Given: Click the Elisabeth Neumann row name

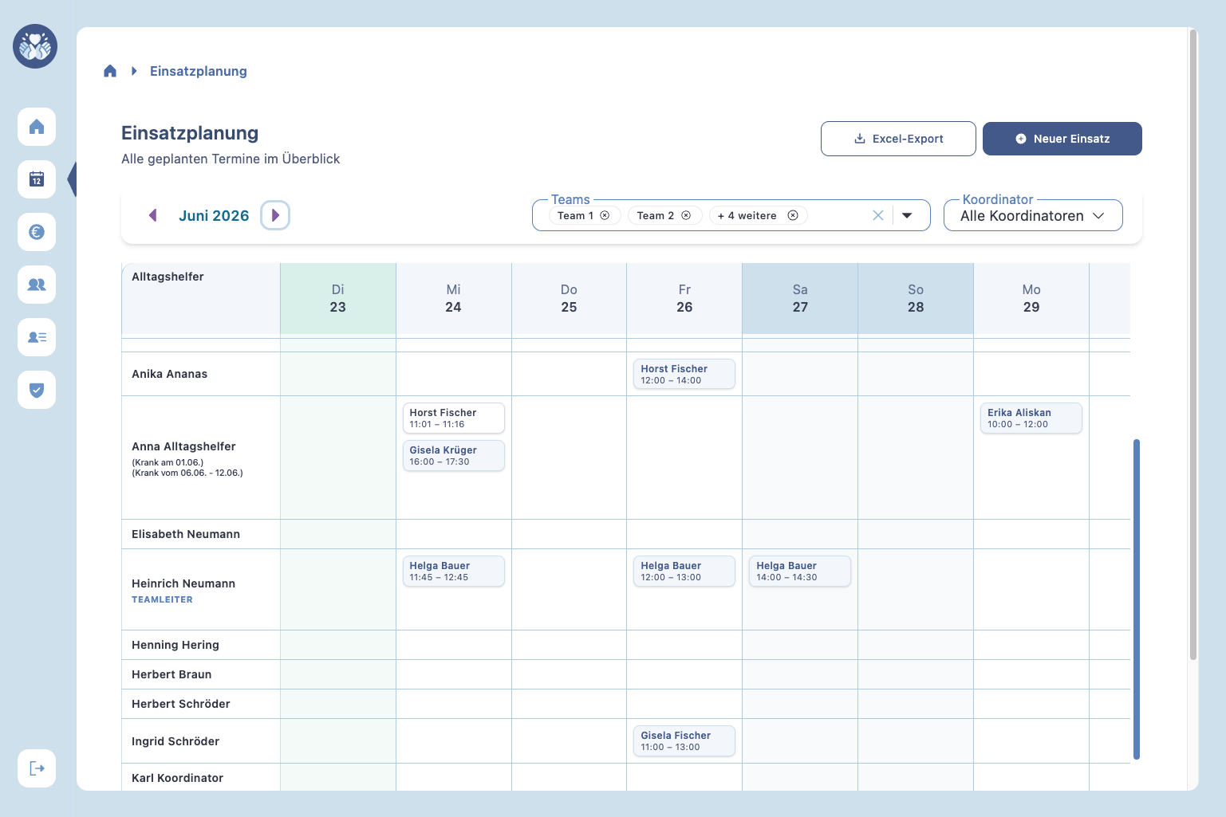Looking at the screenshot, I should point(186,534).
